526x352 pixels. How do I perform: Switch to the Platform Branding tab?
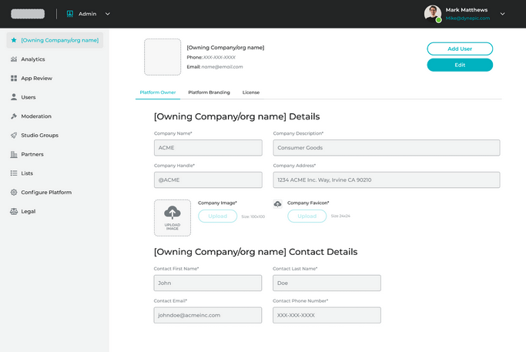coord(209,92)
